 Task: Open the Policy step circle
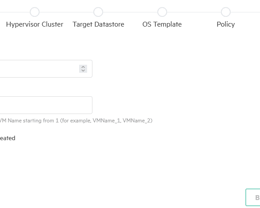coord(226,12)
